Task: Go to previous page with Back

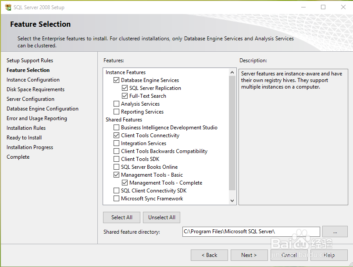Action: pos(209,255)
